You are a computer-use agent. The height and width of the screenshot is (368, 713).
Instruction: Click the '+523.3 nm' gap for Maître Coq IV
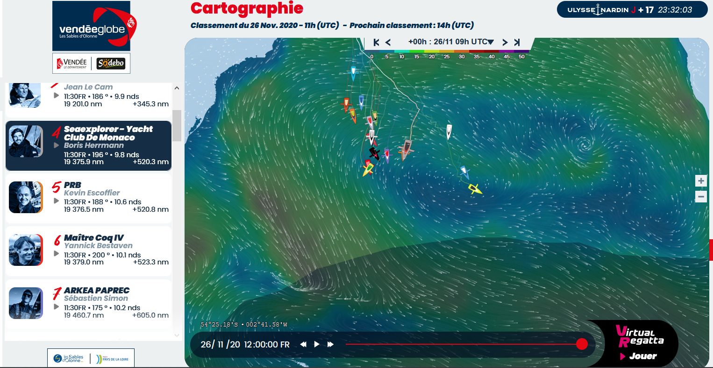point(150,262)
